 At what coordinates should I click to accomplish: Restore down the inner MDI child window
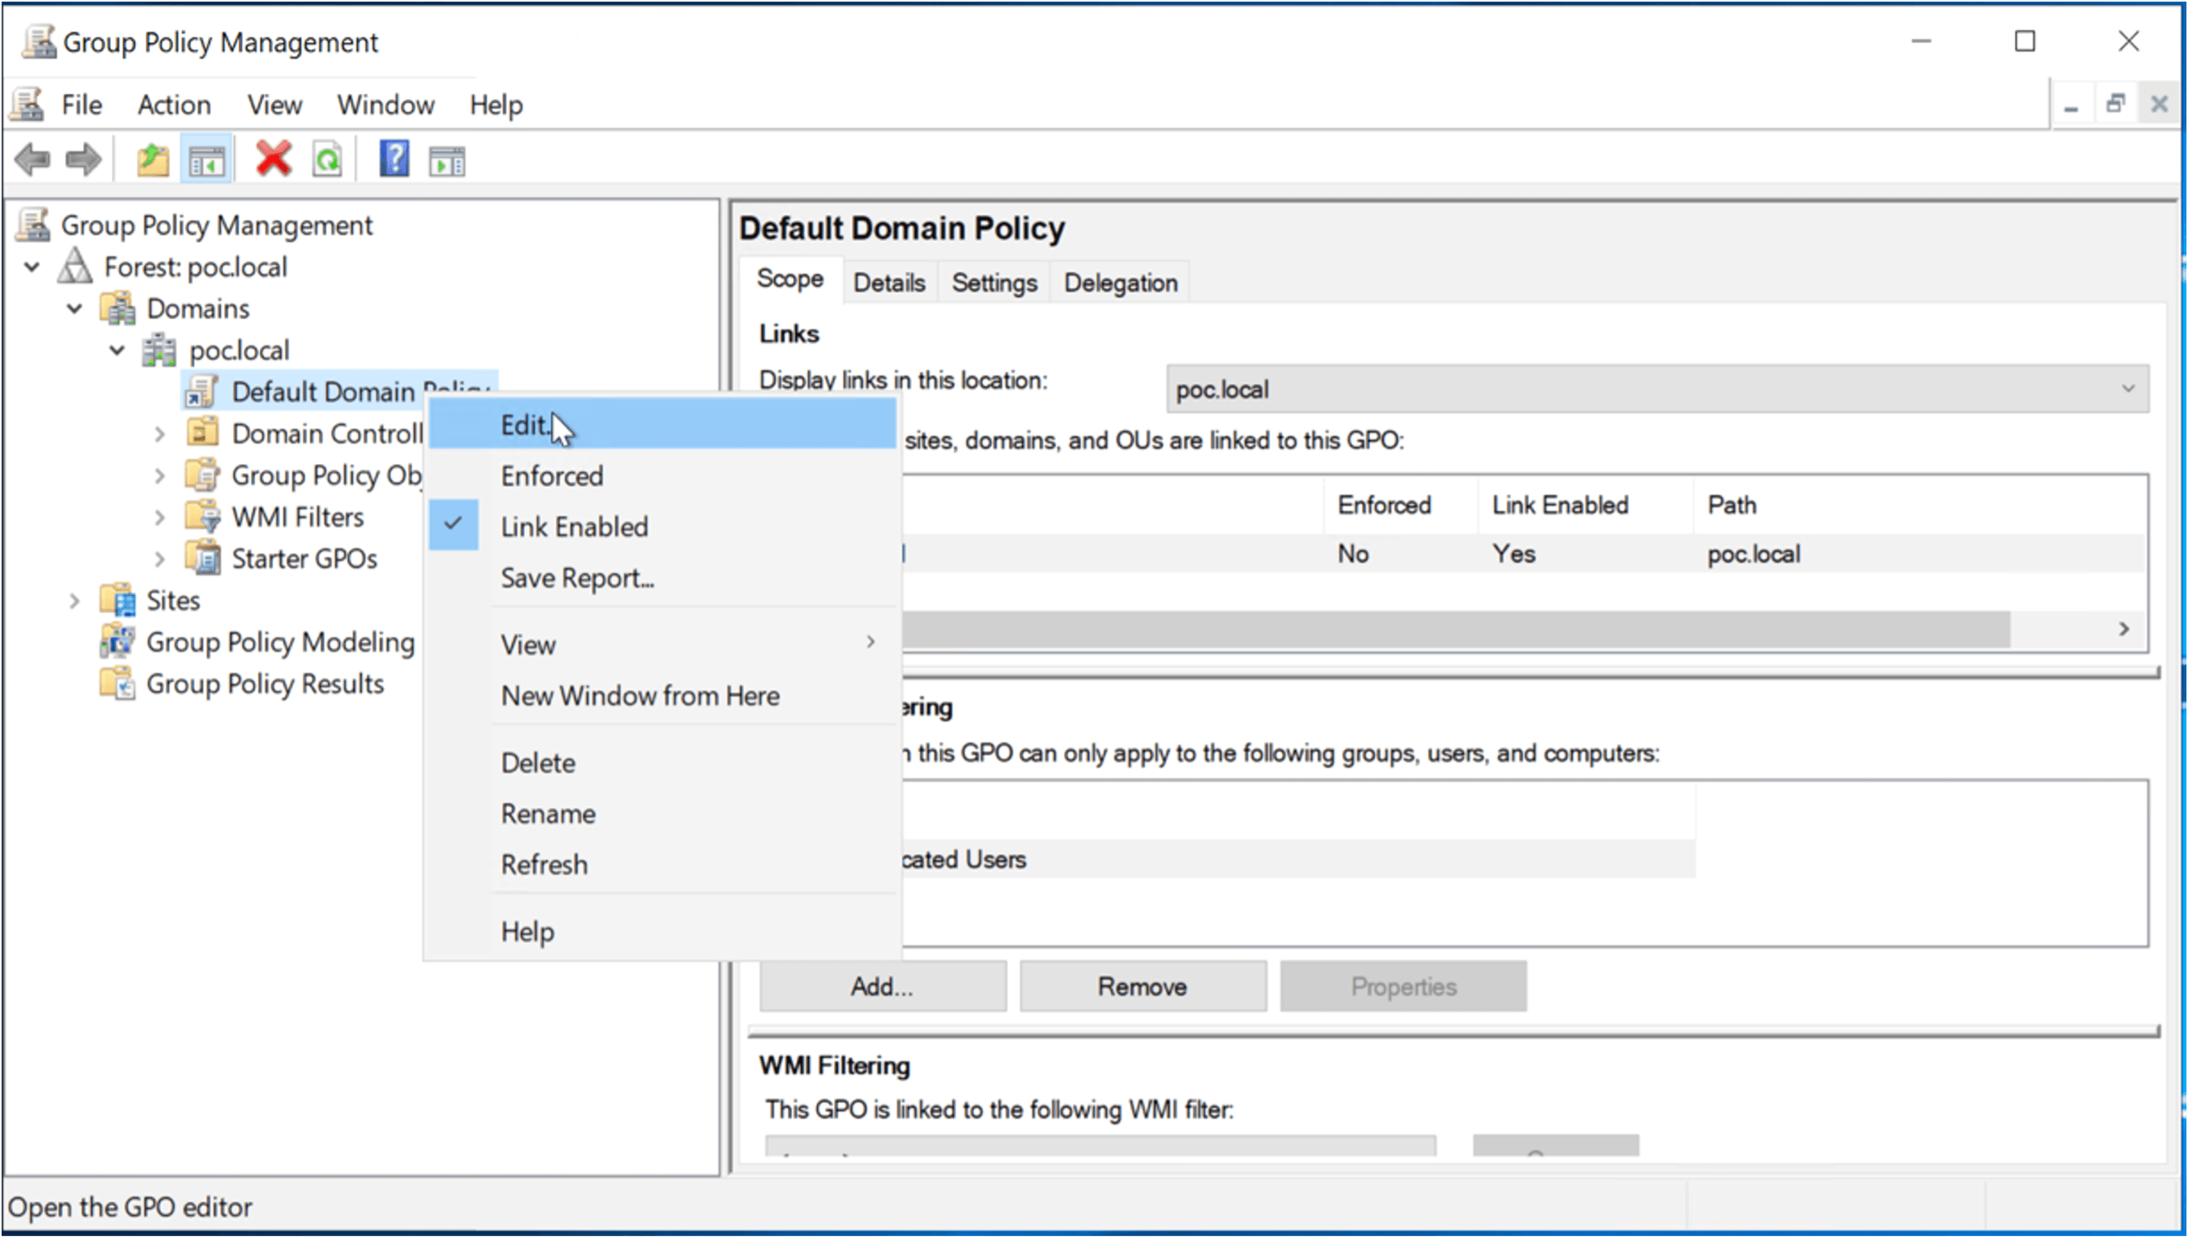pos(2115,104)
